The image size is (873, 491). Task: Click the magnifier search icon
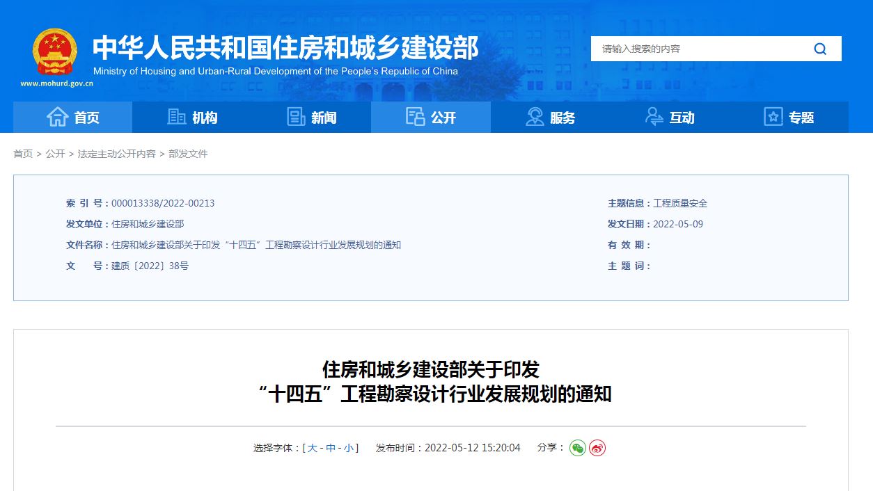coord(820,49)
